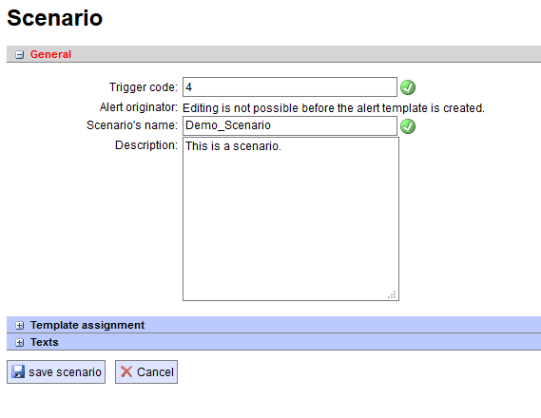Click the Trigger code label
541x418 pixels.
tap(144, 87)
